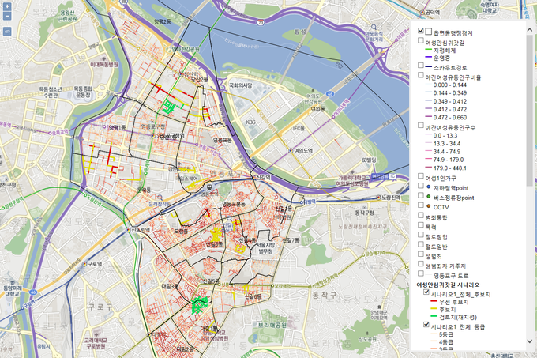Click the green 검토지(재지정) legend swatch
Viewport: 537px width, 358px height.
click(x=434, y=317)
